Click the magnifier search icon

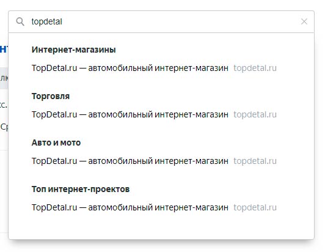tap(20, 21)
